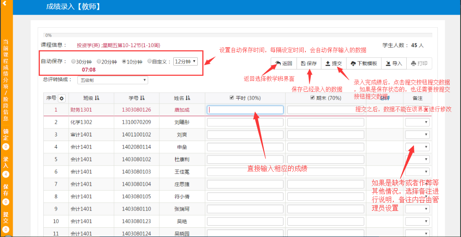This screenshot has width=461, height=237.
Task: Click the 打印 print button
Action: [419, 64]
